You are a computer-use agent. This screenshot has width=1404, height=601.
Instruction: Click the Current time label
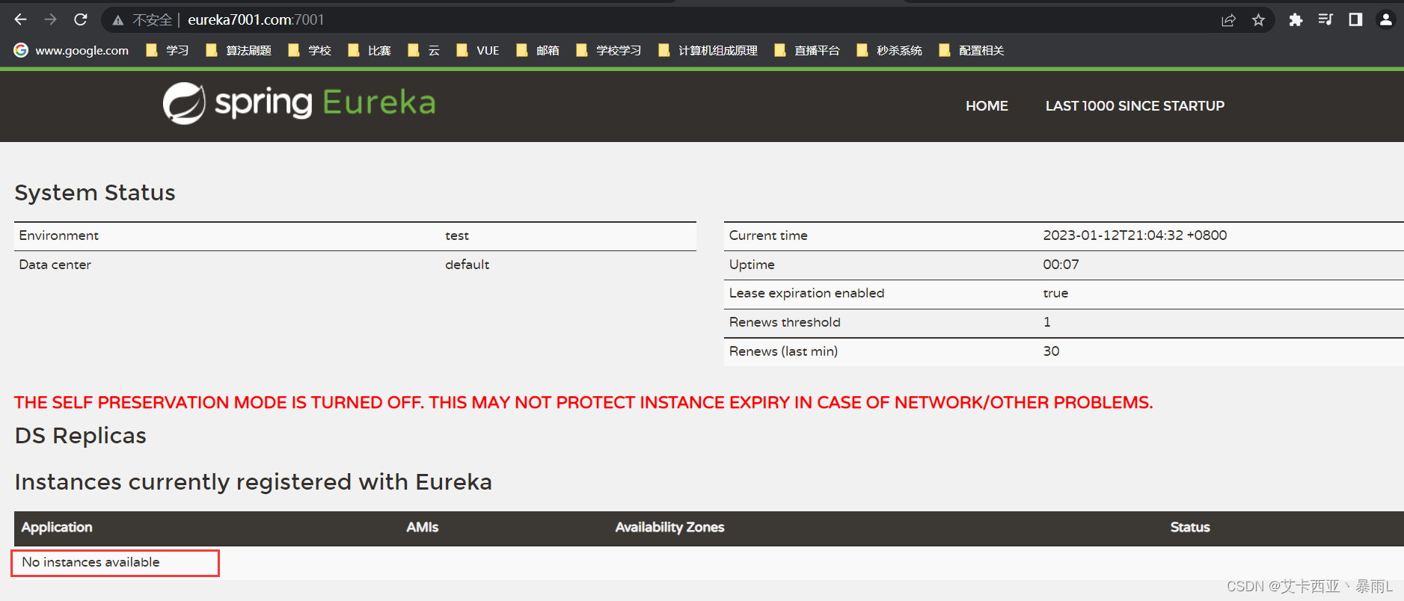768,235
